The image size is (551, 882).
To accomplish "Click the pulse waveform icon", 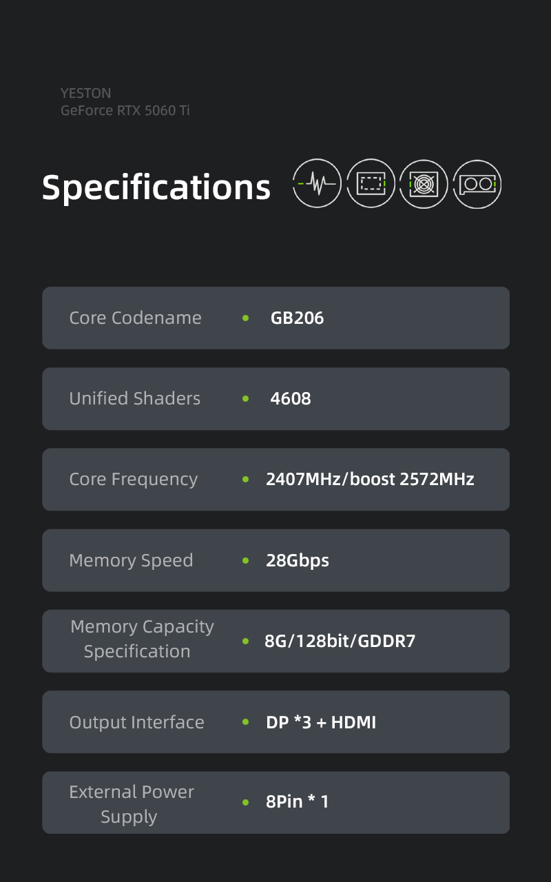I will pos(317,183).
